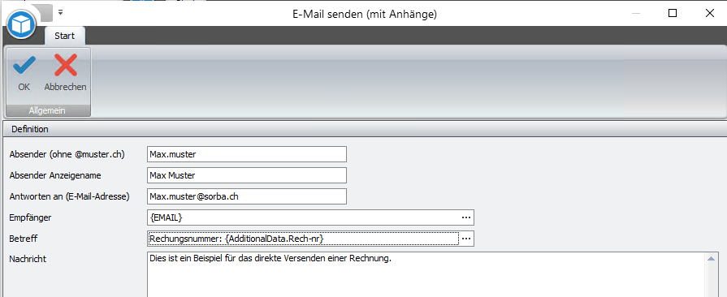Close the E-Mail senden window
727x297 pixels.
click(709, 14)
